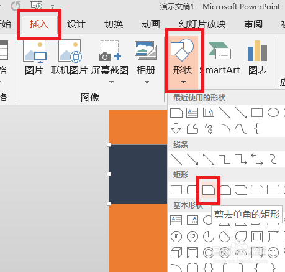Pick the oval in recently used shapes
Viewport: 285px width, 272px height.
pos(273,113)
